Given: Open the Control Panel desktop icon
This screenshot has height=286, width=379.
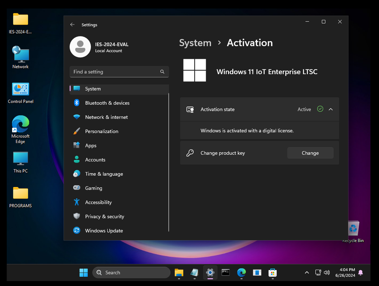Looking at the screenshot, I should [x=20, y=93].
